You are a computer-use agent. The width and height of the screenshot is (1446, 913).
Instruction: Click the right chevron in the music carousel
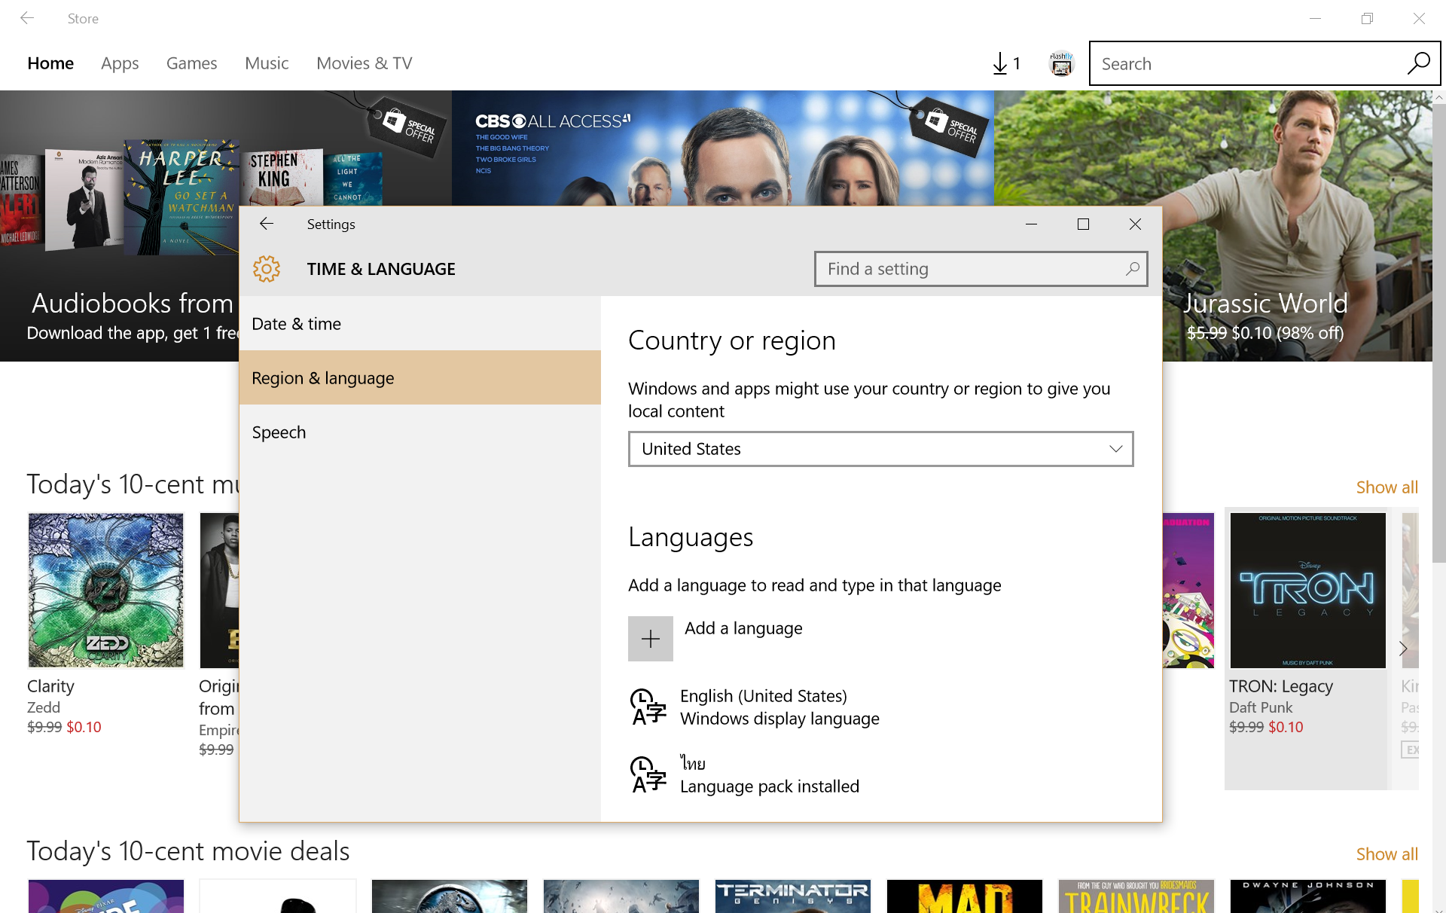(x=1403, y=649)
